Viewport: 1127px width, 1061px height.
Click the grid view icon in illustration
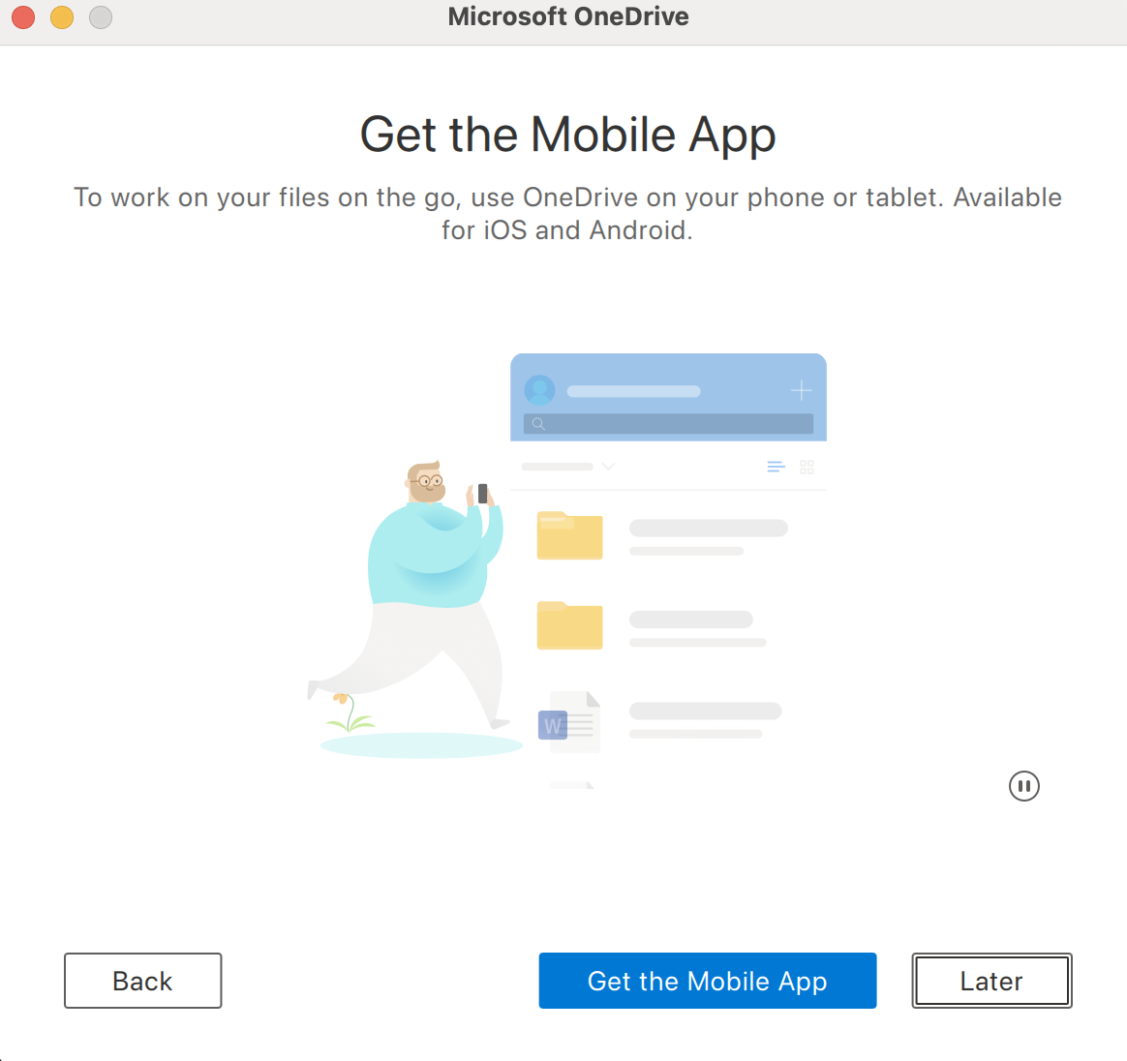807,468
